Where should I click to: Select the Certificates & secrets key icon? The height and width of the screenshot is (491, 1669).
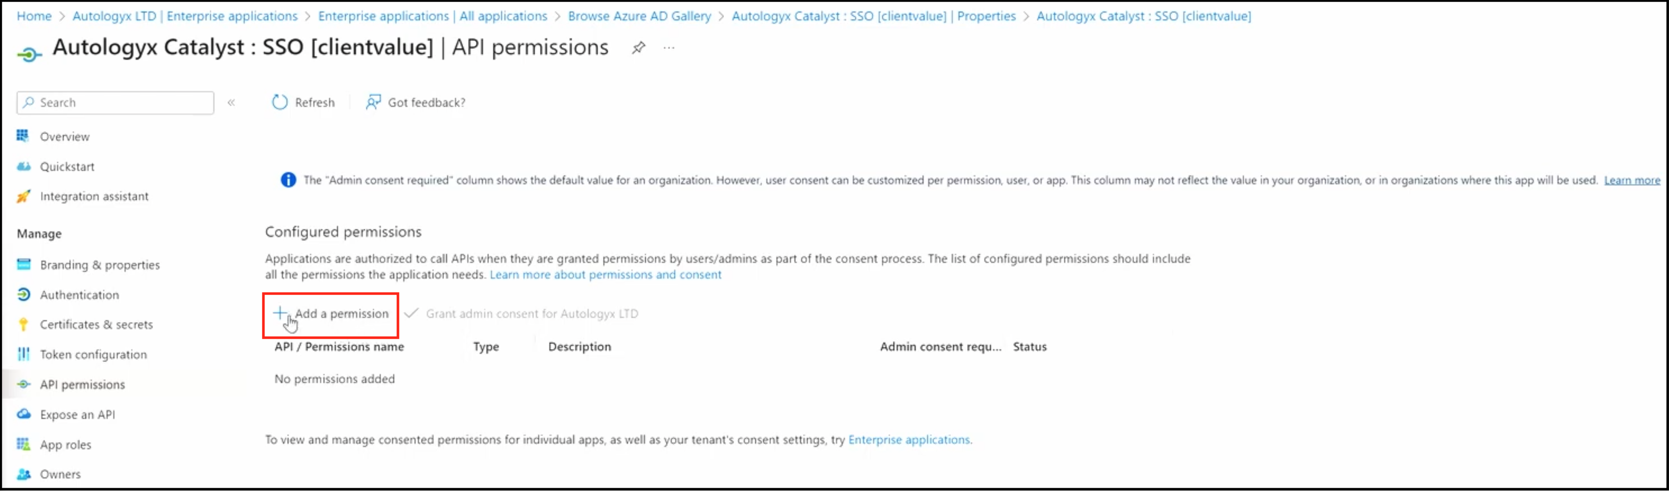[23, 324]
